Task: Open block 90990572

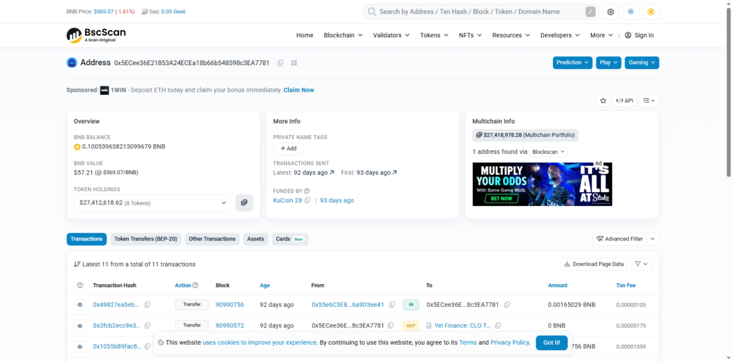Action: click(230, 325)
